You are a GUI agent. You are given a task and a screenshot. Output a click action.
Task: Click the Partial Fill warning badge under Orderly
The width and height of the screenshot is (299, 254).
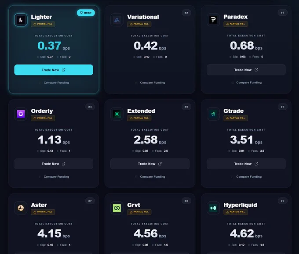click(x=43, y=118)
